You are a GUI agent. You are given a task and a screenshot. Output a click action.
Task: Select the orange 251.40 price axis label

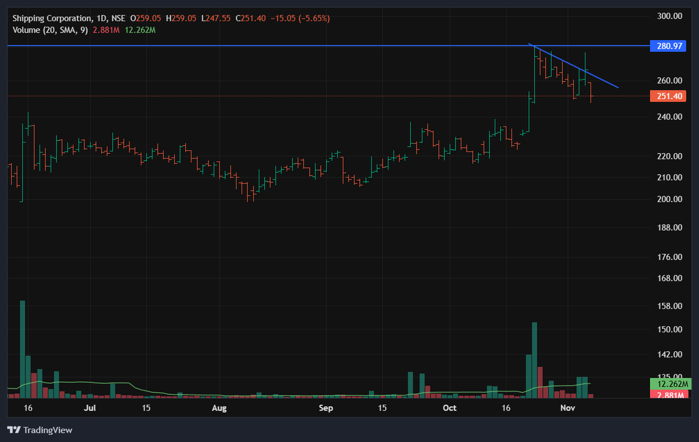tap(669, 96)
